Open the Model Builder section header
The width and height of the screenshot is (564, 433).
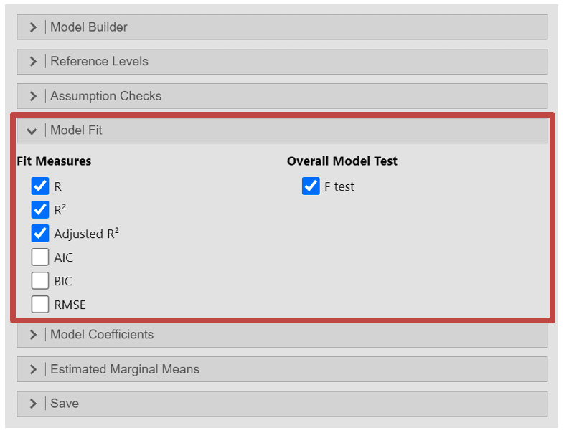89,27
